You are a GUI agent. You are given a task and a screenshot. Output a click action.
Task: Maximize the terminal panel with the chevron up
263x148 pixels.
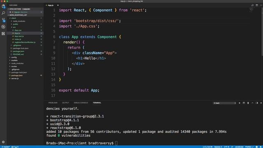pyautogui.click(x=252, y=103)
